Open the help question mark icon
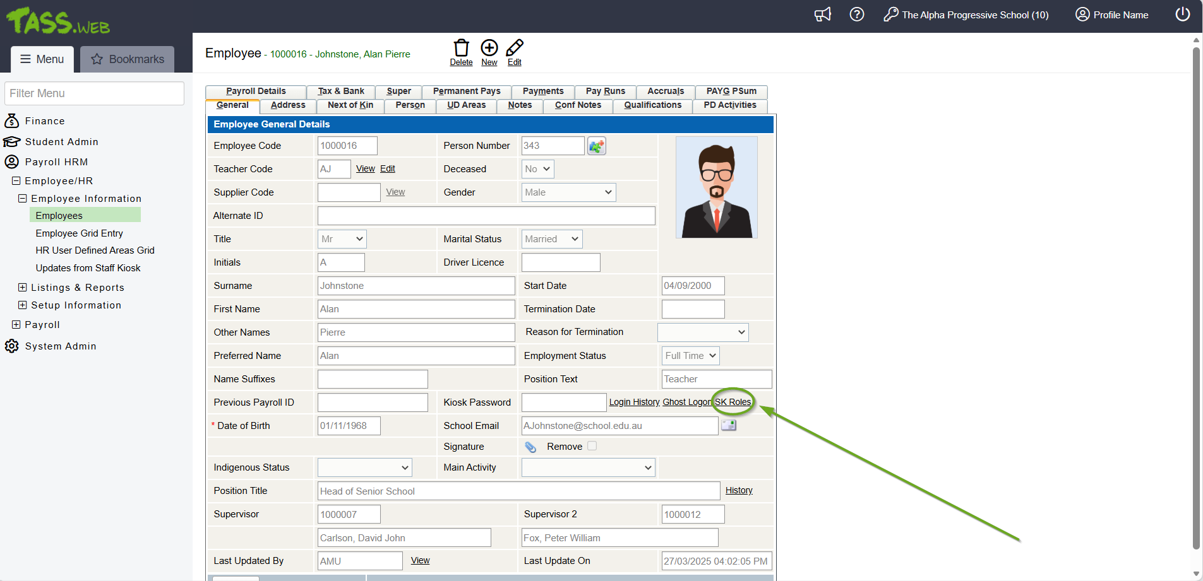The height and width of the screenshot is (581, 1203). click(857, 15)
